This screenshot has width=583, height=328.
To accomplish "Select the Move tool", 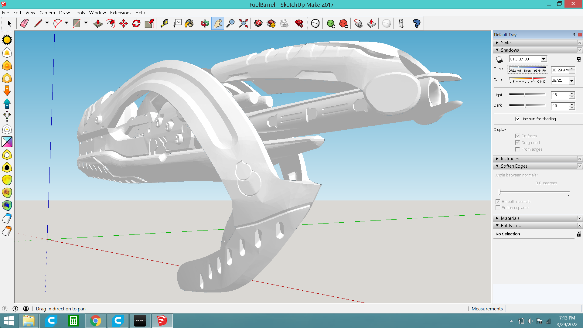I will (x=124, y=23).
